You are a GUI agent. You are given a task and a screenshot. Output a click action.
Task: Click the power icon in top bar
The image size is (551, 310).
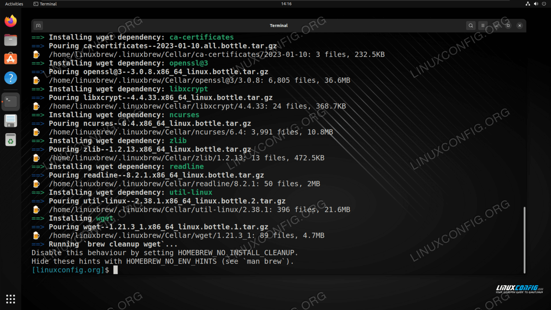(x=544, y=4)
